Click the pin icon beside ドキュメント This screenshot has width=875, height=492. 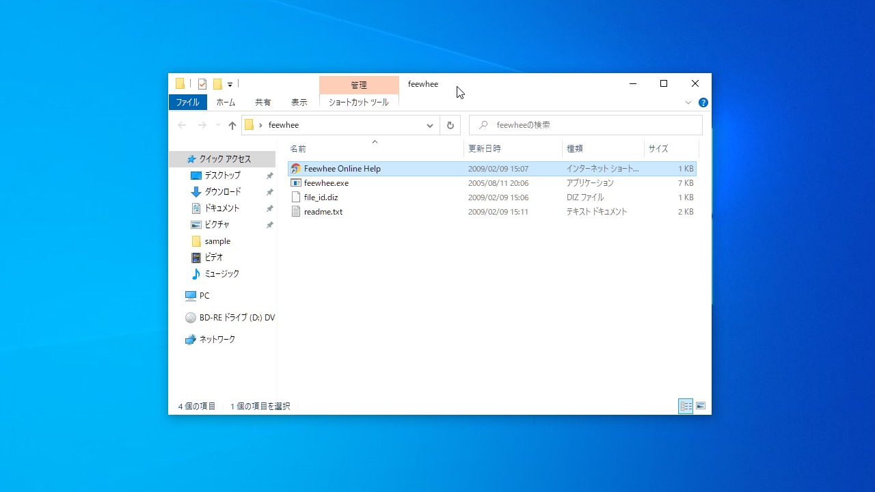[269, 208]
